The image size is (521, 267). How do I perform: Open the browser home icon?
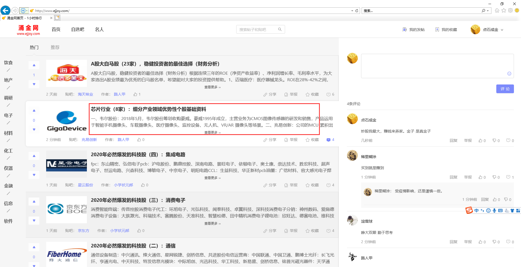point(497,11)
